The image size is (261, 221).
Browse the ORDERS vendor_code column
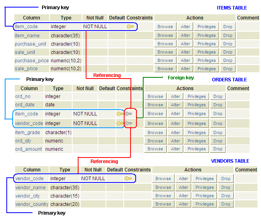click(x=155, y=123)
